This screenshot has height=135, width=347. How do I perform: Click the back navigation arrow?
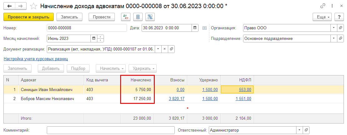pos(9,6)
